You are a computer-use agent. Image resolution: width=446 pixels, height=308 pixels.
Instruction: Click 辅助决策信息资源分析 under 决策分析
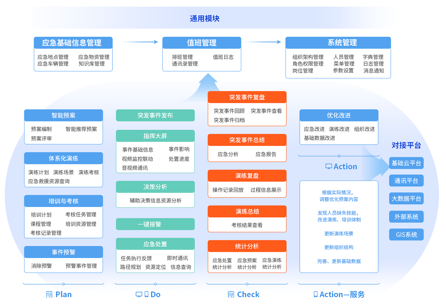pos(155,200)
